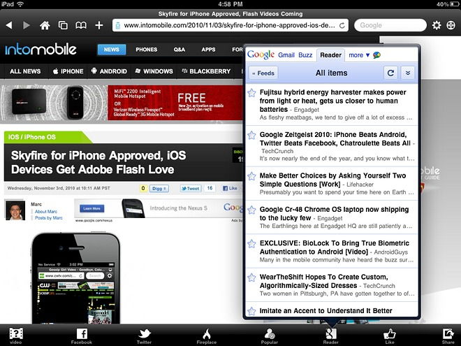The height and width of the screenshot is (346, 461).
Task: Open Fireplace in the bottom toolbar
Action: tap(206, 335)
